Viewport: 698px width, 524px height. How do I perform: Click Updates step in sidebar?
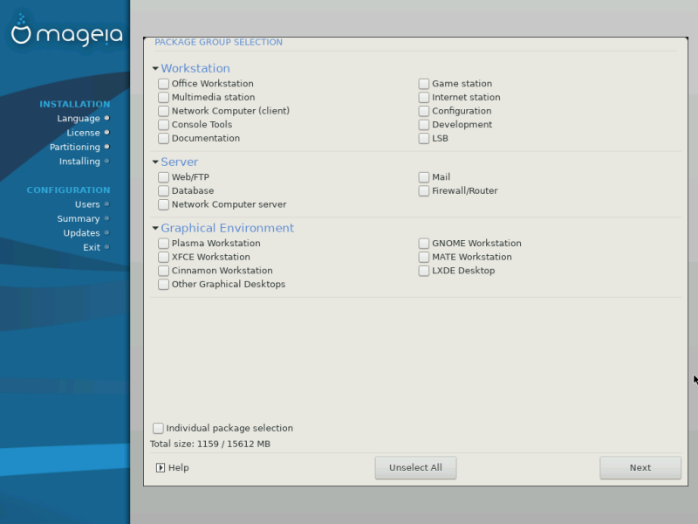click(81, 233)
